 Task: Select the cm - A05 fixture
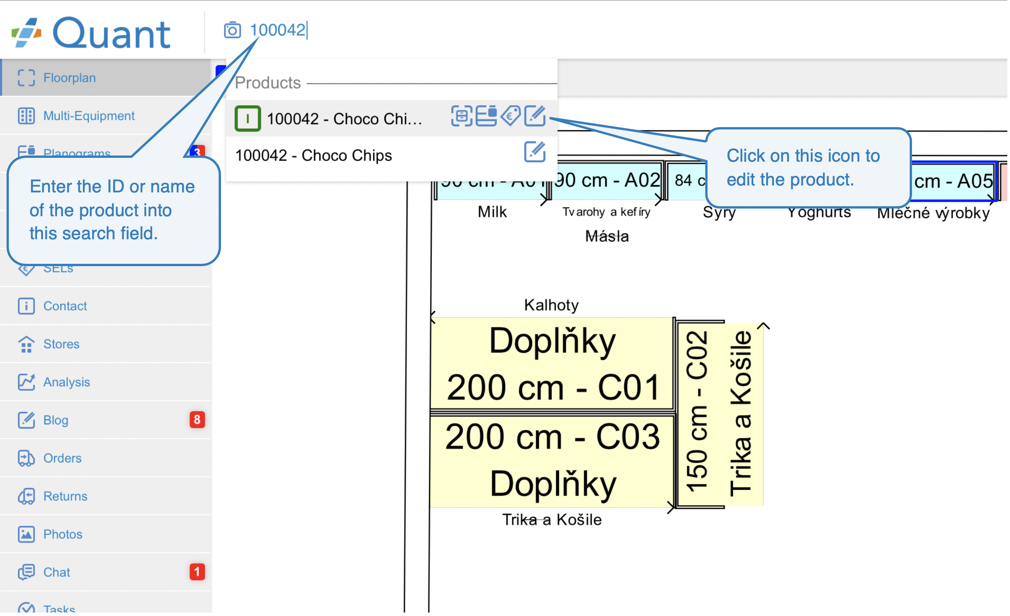click(x=954, y=181)
